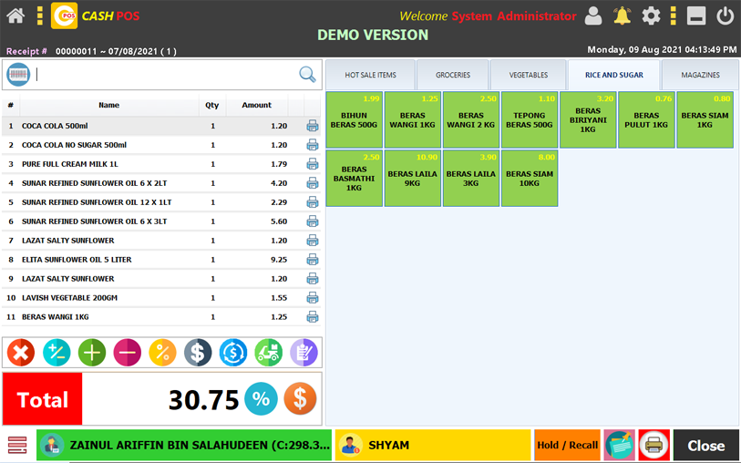Add BERAS SIAM 10KG product
The height and width of the screenshot is (463, 741).
(x=530, y=178)
